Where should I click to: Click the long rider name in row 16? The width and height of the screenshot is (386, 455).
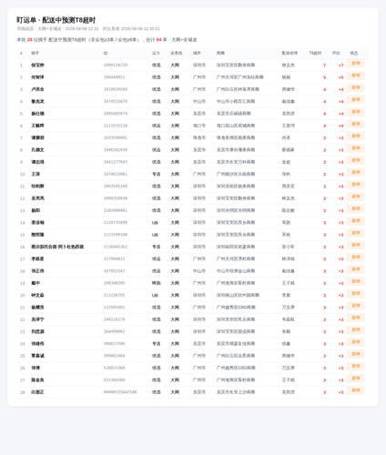57,247
